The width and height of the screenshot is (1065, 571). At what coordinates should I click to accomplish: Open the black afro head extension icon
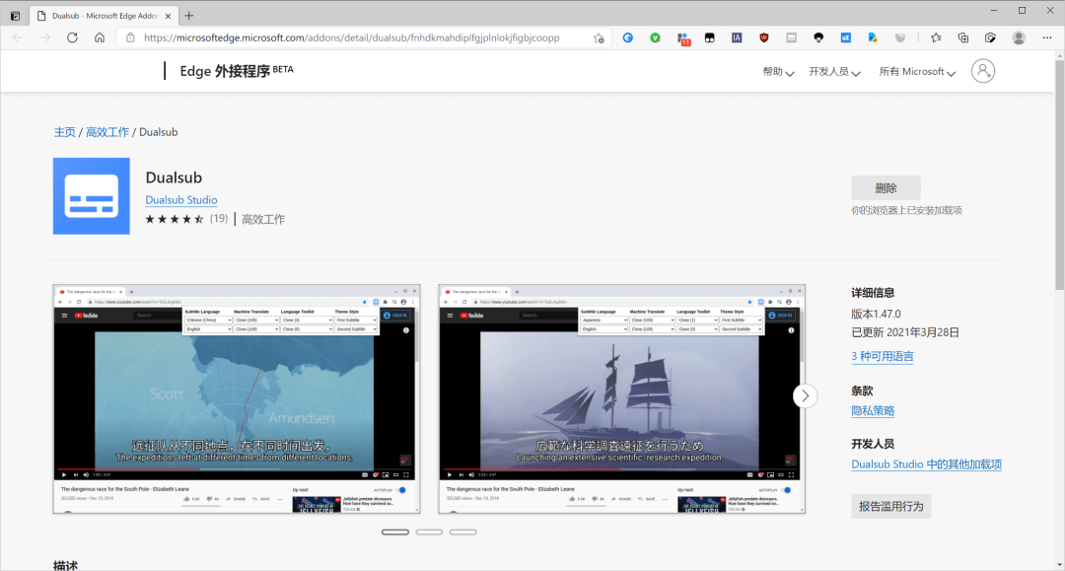tap(818, 38)
